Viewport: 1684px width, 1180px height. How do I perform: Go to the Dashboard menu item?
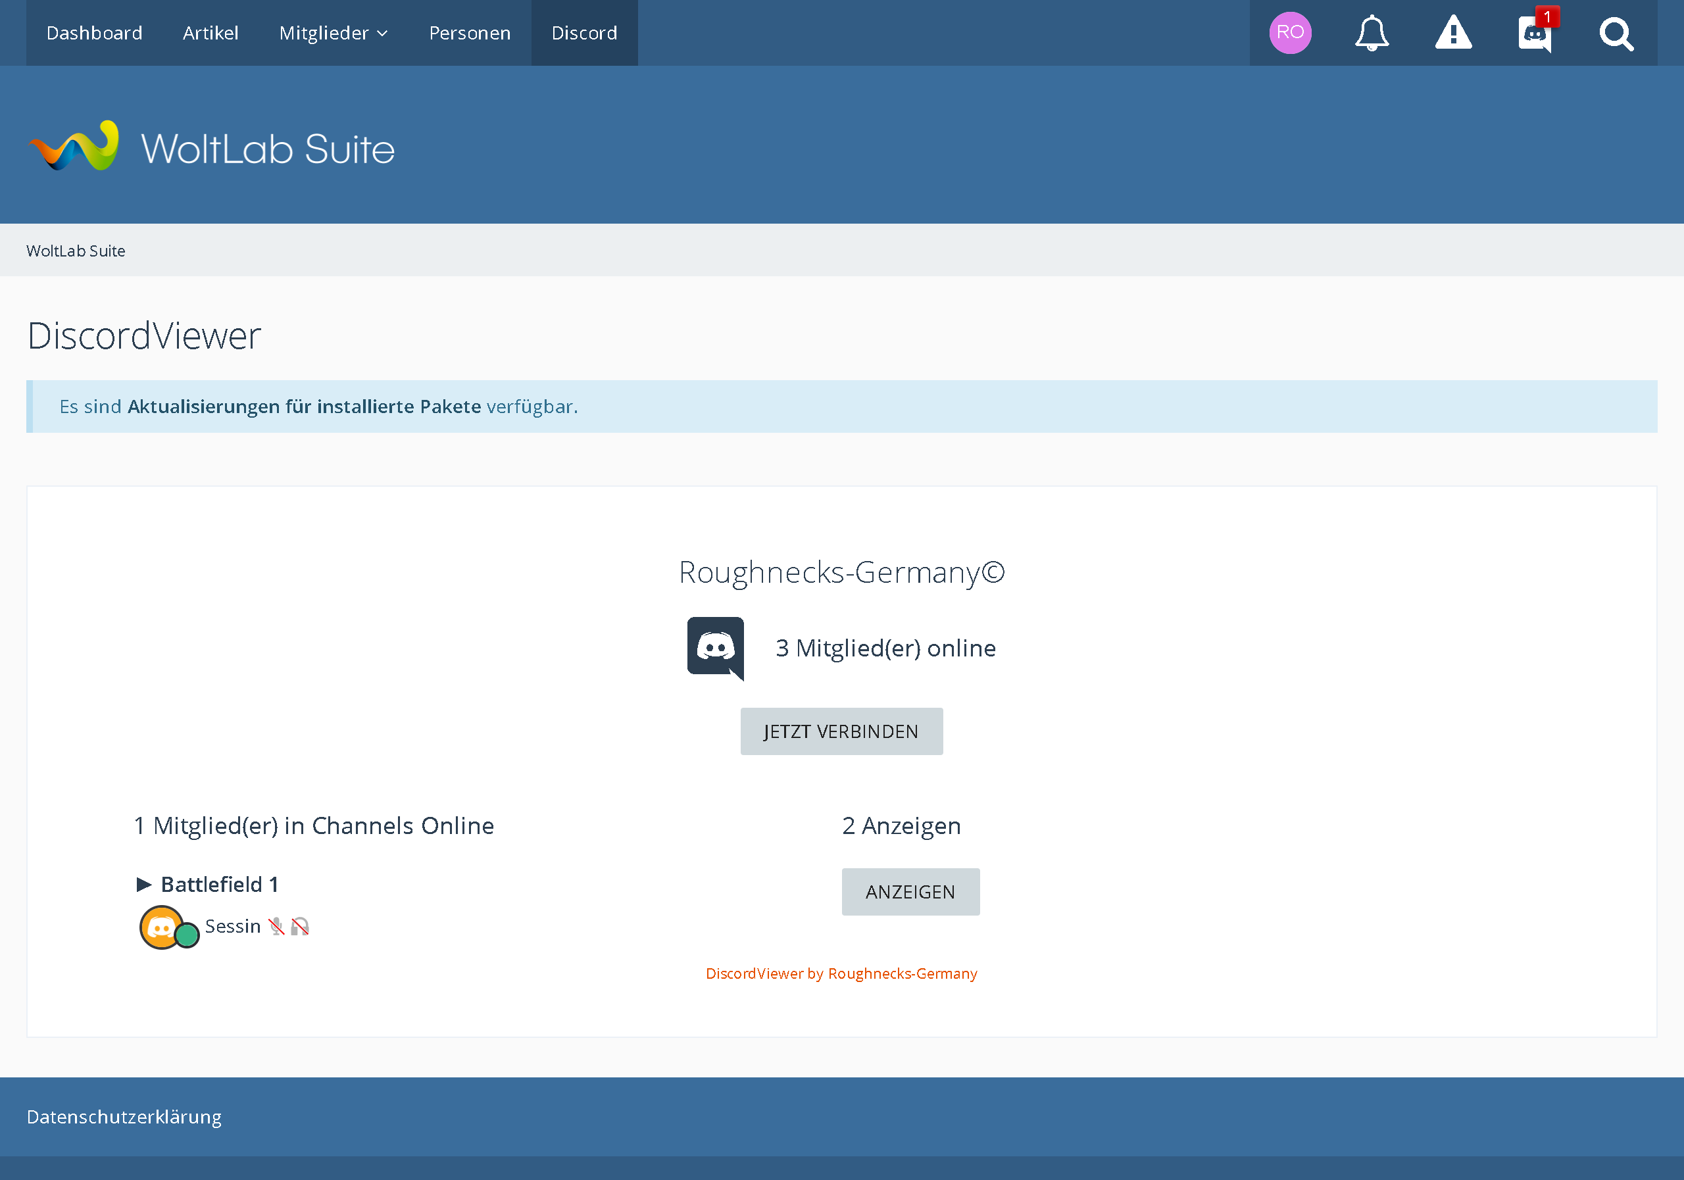94,33
